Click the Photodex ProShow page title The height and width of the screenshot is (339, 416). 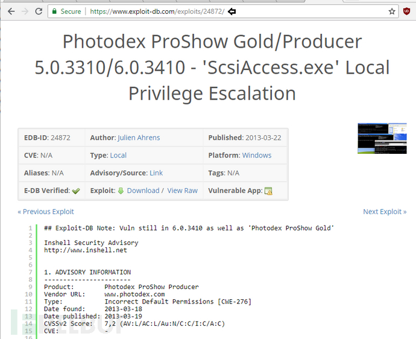pos(212,68)
